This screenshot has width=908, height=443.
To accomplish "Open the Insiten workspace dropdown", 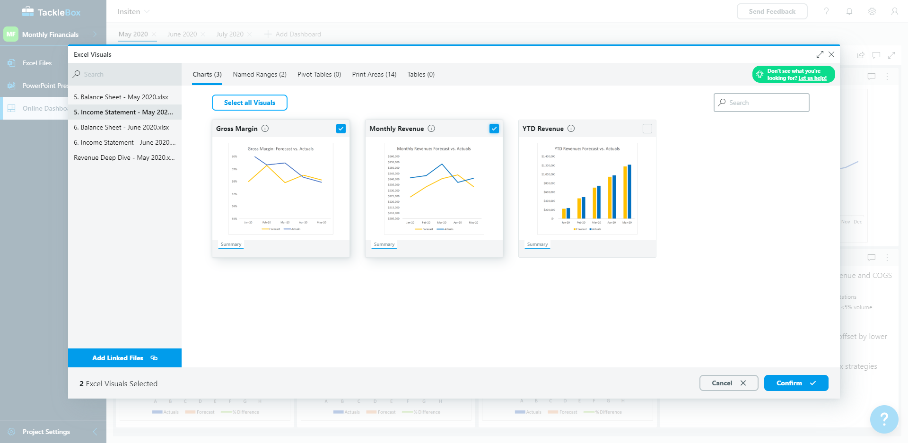I will point(133,11).
